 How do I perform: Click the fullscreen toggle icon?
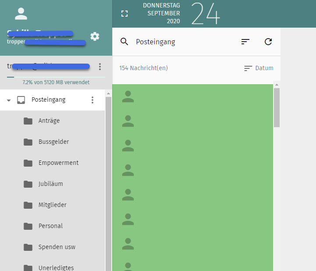124,14
